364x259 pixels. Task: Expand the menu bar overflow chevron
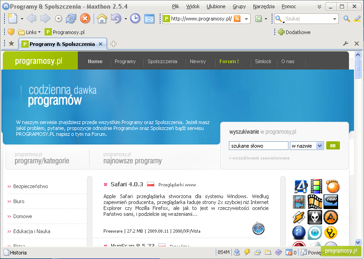319,7
